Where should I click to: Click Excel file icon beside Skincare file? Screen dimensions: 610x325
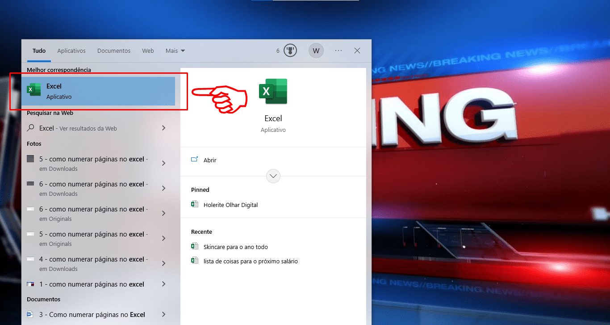(194, 246)
